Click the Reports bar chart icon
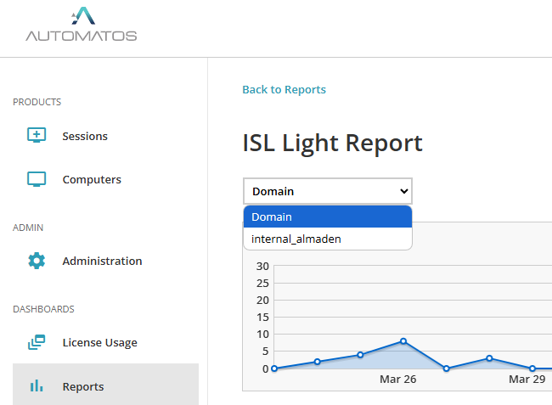This screenshot has width=552, height=405. (37, 386)
